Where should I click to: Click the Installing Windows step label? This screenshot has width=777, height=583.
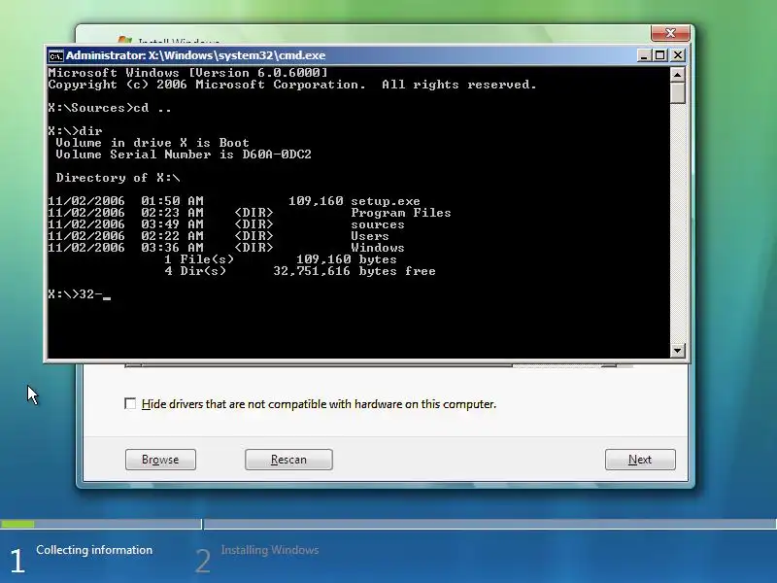coord(270,550)
